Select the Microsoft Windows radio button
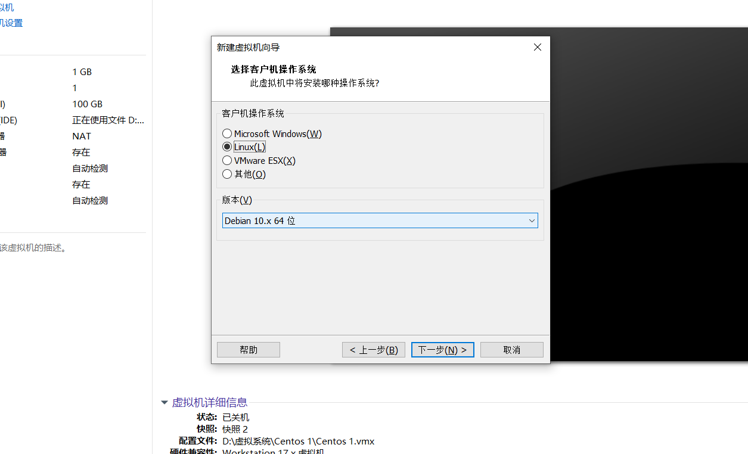748x454 pixels. pyautogui.click(x=227, y=133)
